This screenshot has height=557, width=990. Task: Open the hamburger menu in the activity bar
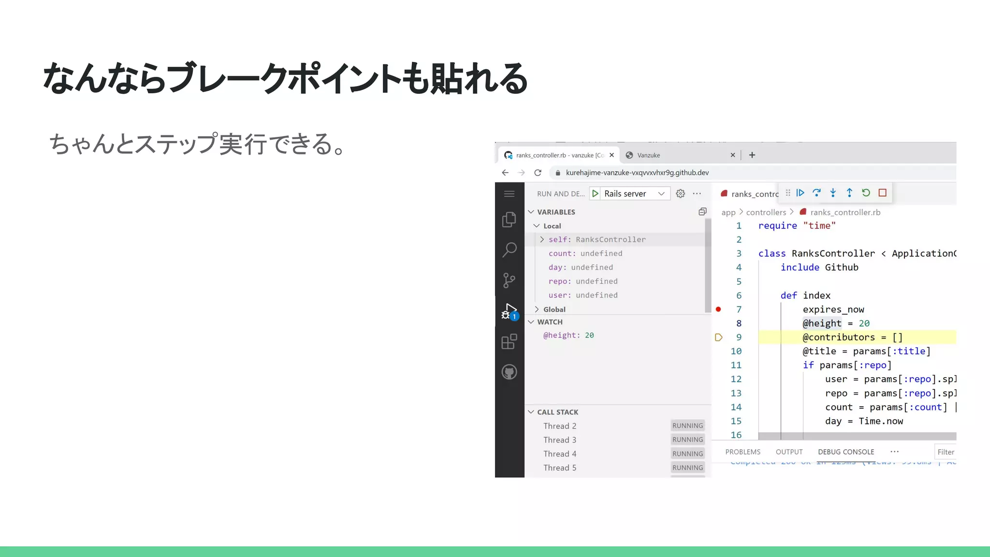click(x=509, y=194)
